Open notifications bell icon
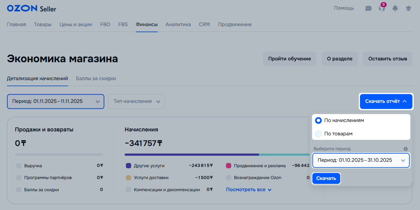The width and height of the screenshot is (420, 210). click(395, 8)
